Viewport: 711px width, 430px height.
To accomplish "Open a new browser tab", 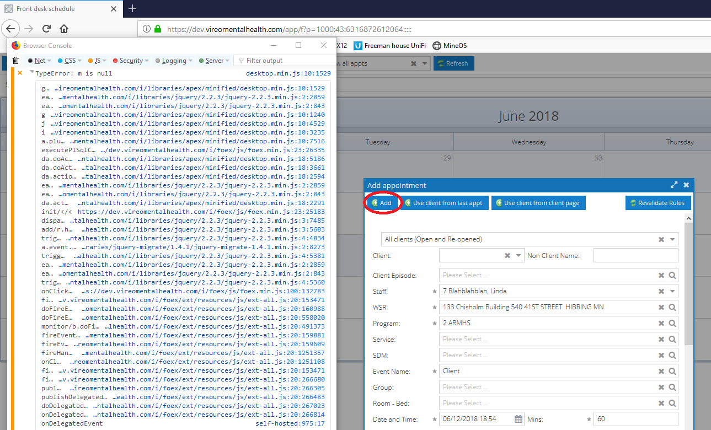I will pyautogui.click(x=132, y=9).
